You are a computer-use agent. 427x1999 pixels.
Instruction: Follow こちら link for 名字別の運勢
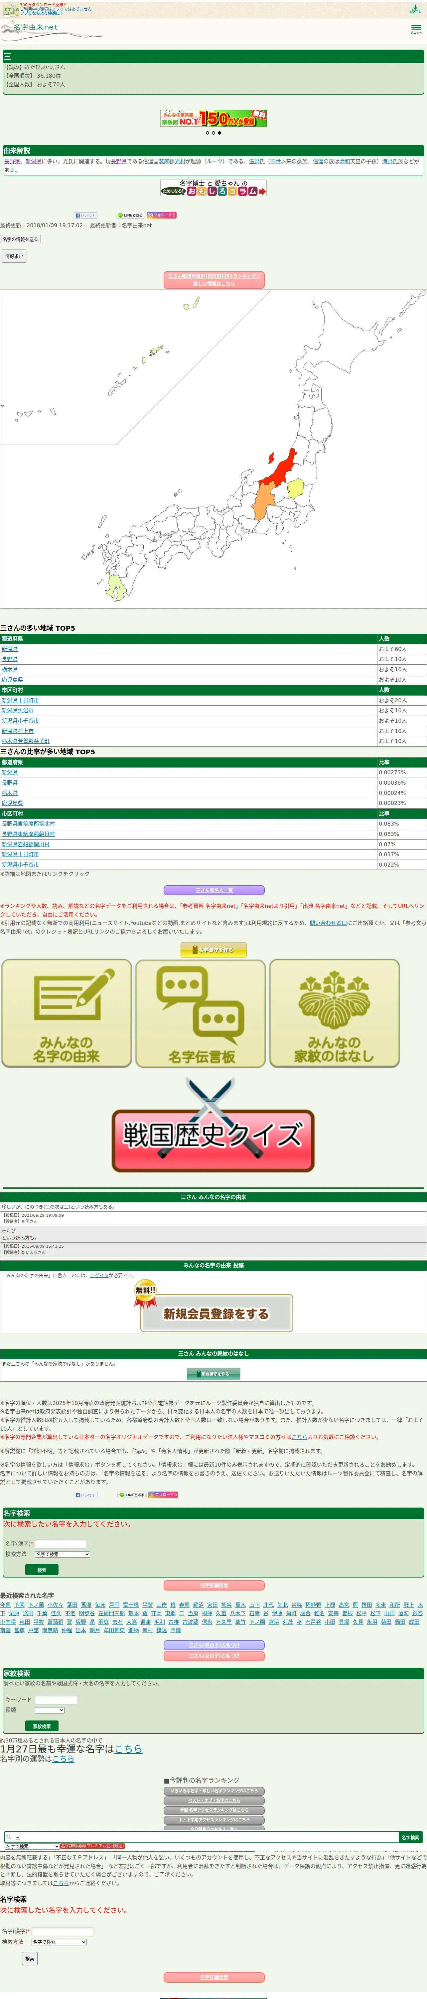[x=64, y=1758]
